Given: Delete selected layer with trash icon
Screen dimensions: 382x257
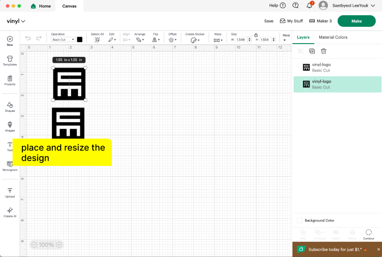Looking at the screenshot, I should [x=324, y=51].
